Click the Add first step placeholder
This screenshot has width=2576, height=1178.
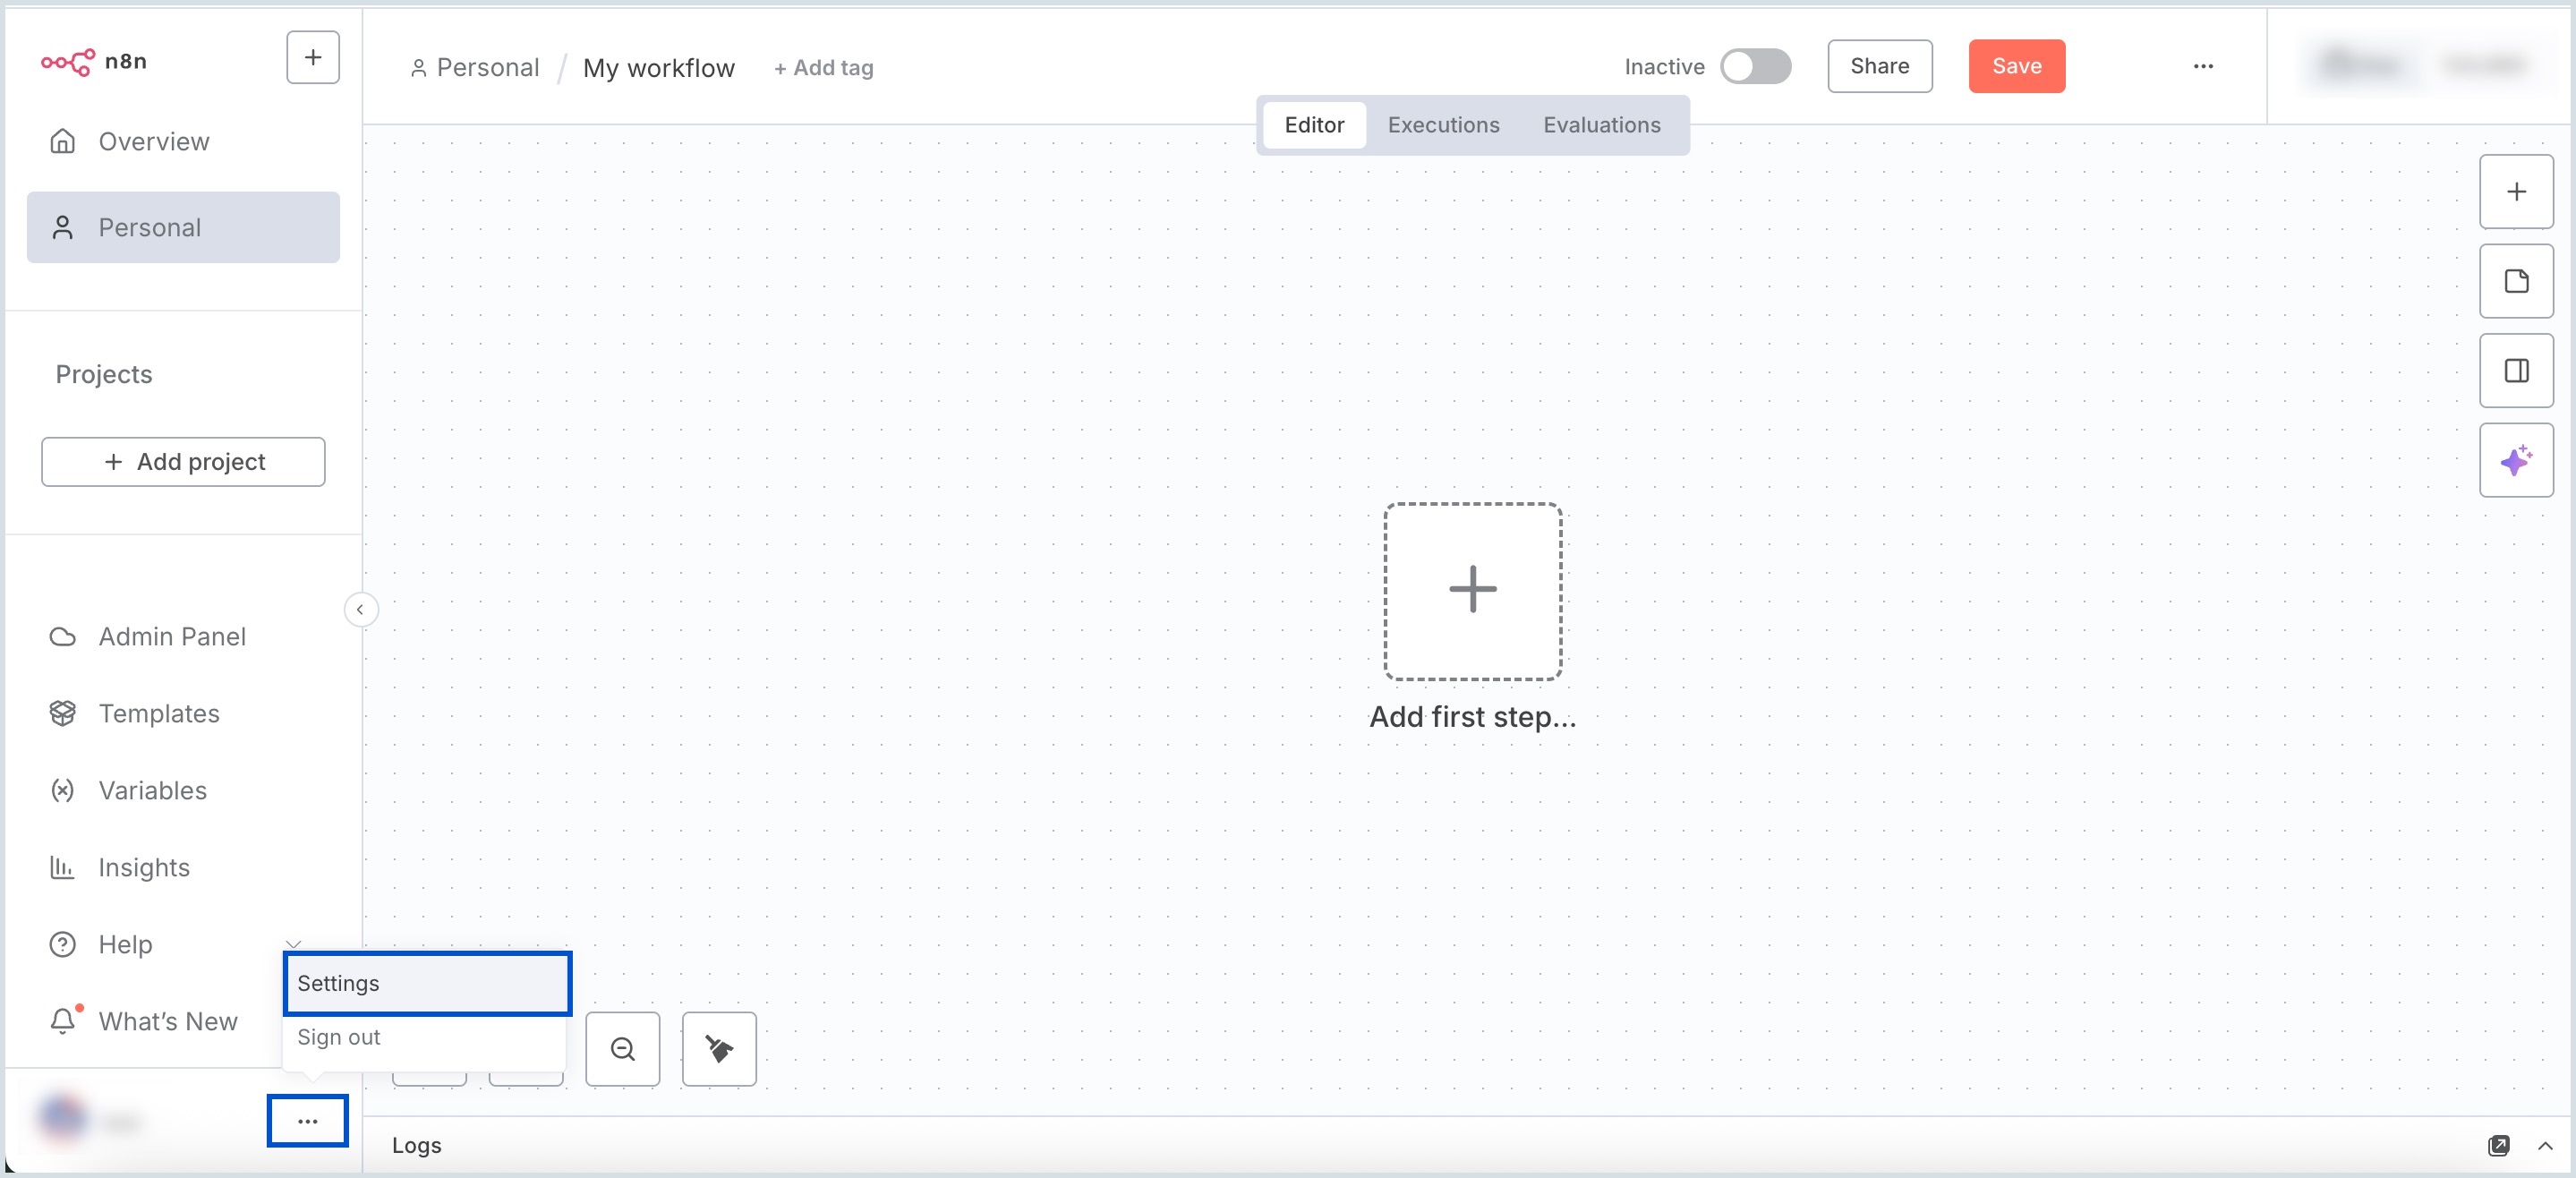(x=1472, y=591)
